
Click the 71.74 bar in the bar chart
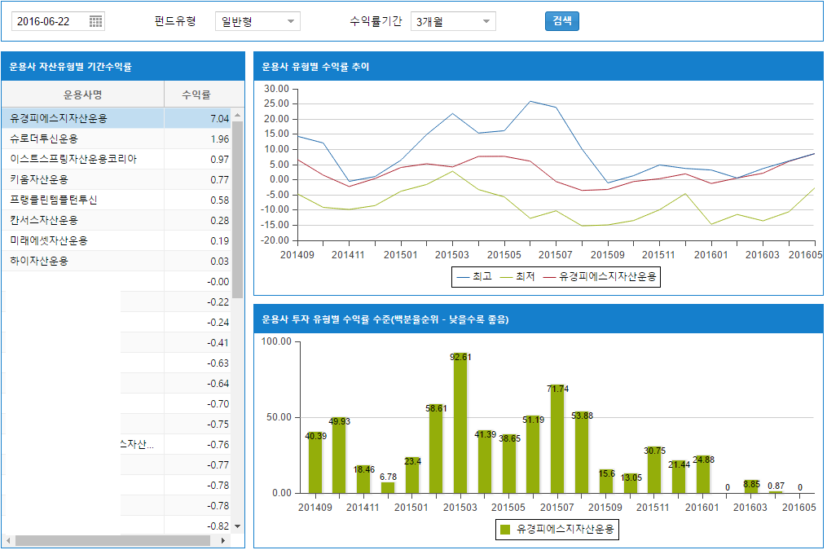[x=557, y=440]
